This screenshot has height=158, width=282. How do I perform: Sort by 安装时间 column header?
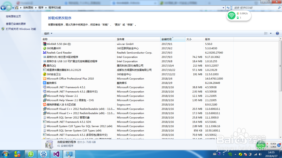[173, 39]
